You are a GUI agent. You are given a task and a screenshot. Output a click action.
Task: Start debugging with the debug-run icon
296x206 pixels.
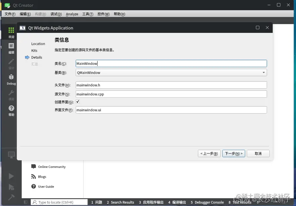(x=11, y=187)
